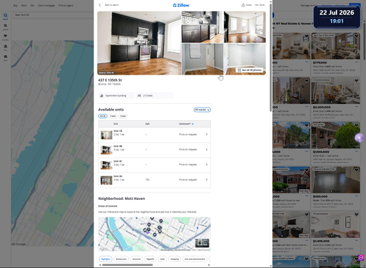Viewport: 366px width, 268px height.
Task: Expand the last unit row chevron with 732 sqft
Action: (x=206, y=179)
